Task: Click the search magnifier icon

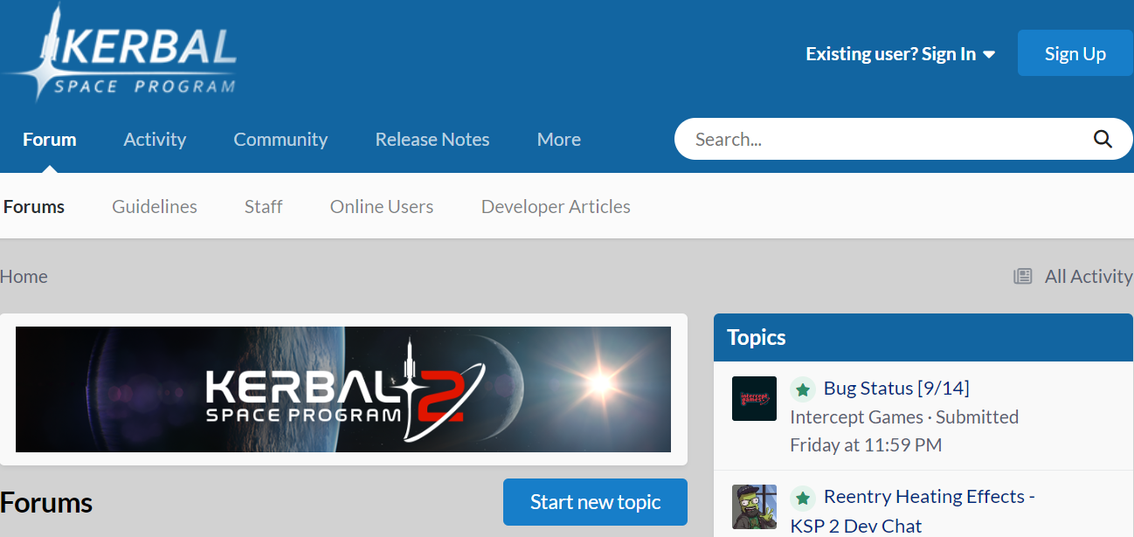Action: click(1103, 139)
